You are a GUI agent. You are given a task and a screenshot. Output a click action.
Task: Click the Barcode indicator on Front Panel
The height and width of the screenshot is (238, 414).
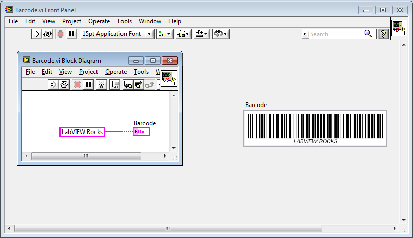315,128
